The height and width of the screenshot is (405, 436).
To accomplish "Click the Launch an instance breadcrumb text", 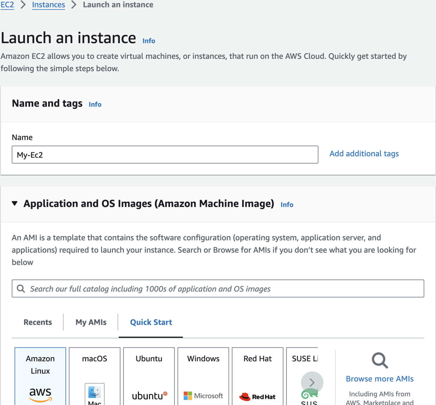I will click(118, 5).
